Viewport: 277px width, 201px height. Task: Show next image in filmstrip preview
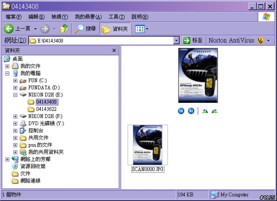point(191,111)
